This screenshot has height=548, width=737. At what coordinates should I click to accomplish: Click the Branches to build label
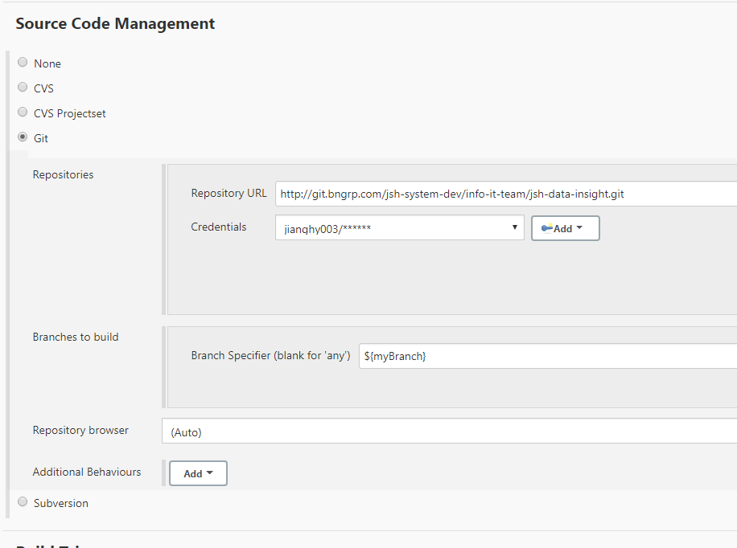coord(76,337)
